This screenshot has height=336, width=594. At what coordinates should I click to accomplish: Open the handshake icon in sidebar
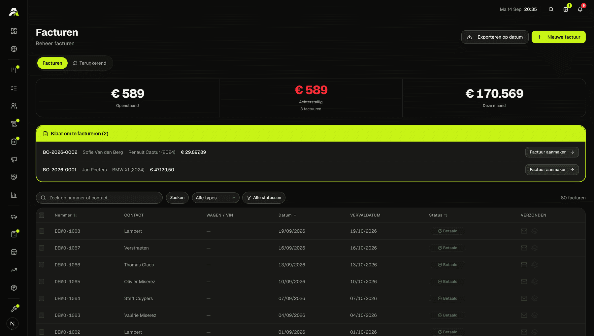pos(14,177)
